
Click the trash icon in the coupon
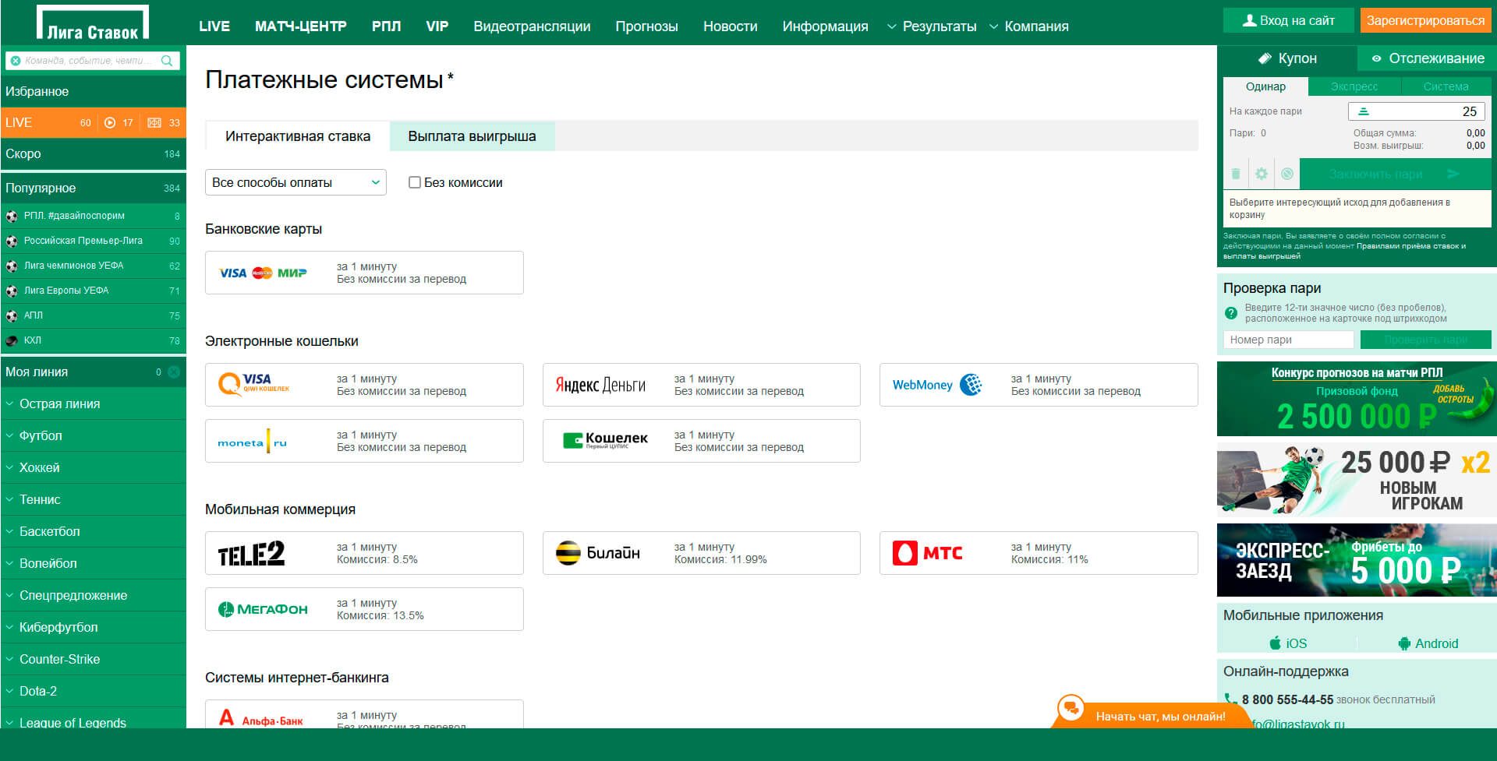(x=1236, y=174)
